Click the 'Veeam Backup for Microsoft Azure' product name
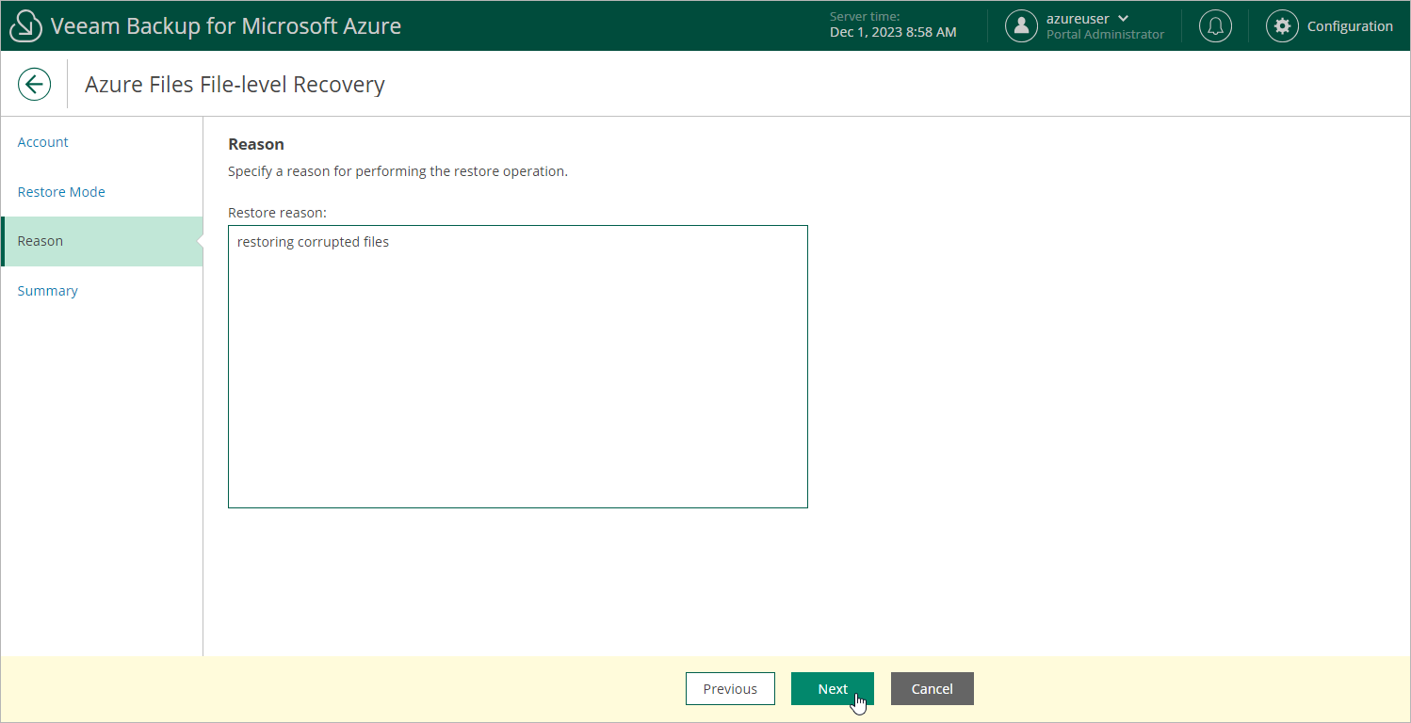Screen dimensions: 1411x723 (x=226, y=26)
